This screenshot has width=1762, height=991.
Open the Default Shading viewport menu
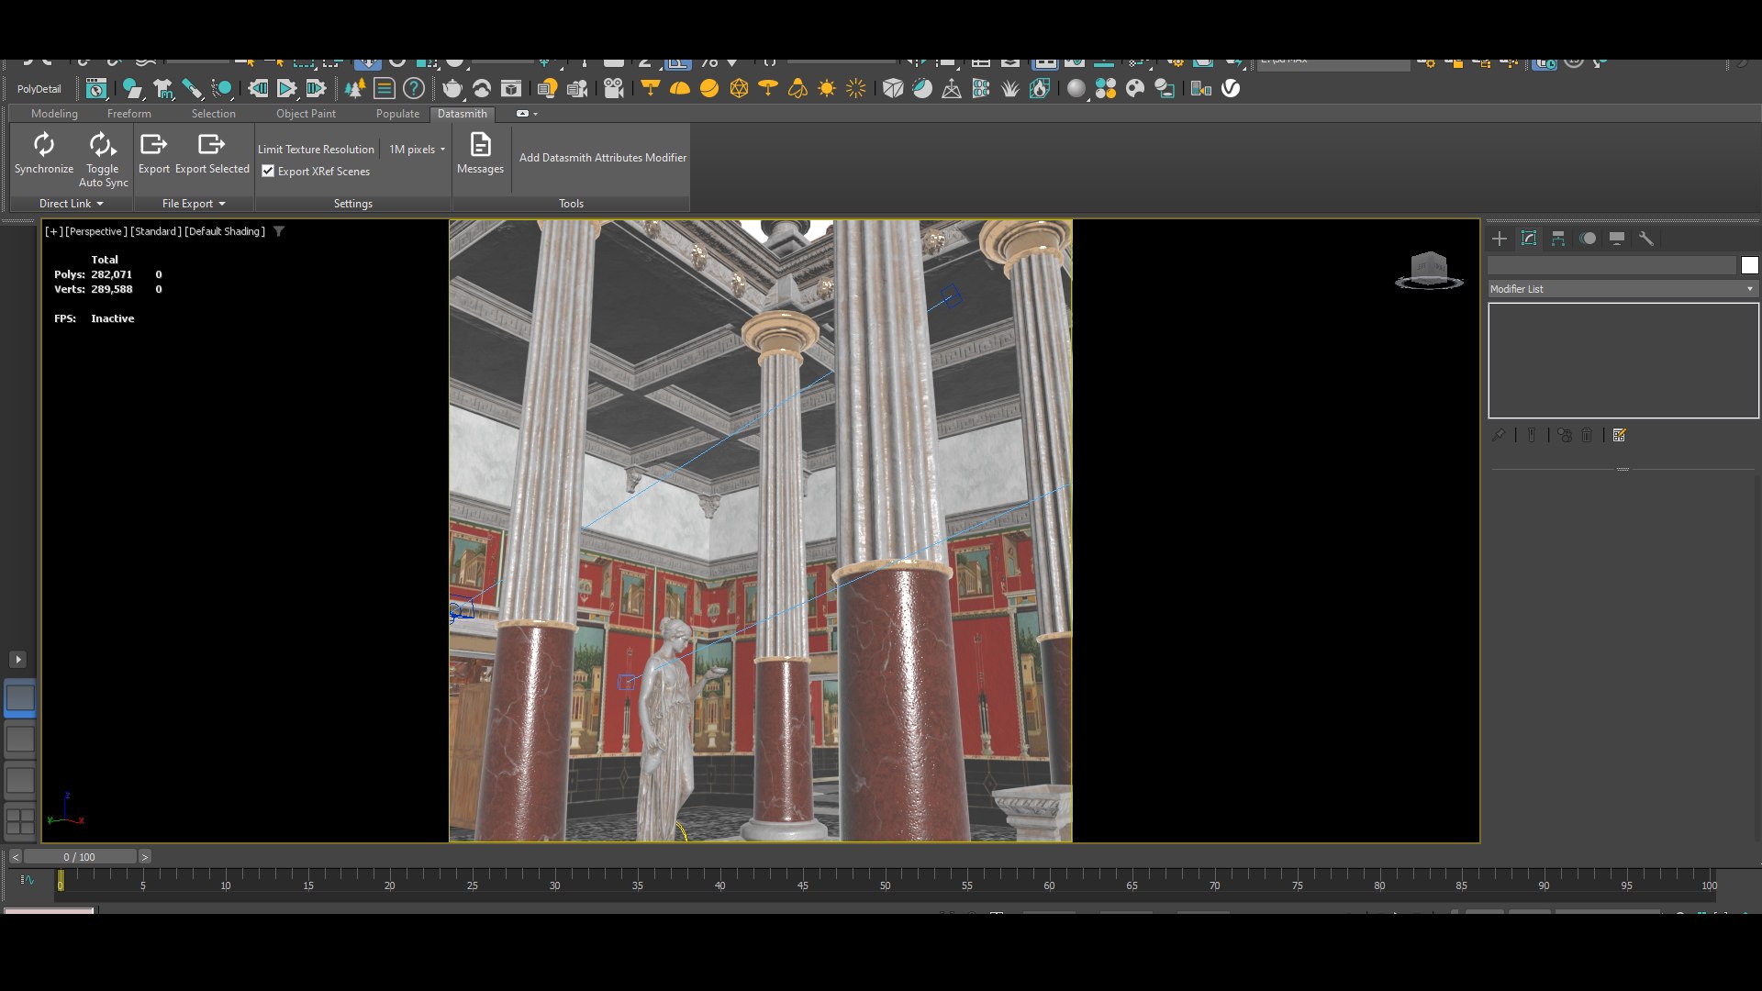[x=225, y=231]
